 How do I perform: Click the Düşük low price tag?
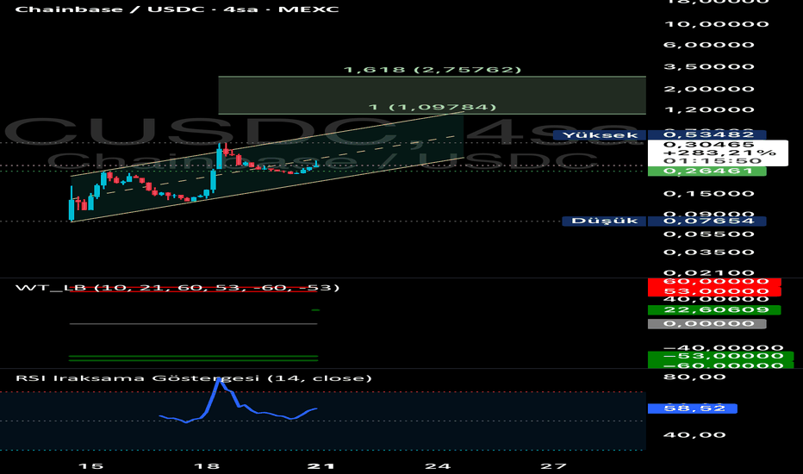(604, 221)
